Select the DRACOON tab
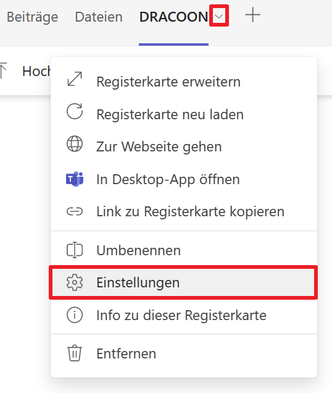The width and height of the screenshot is (332, 393). (x=173, y=17)
